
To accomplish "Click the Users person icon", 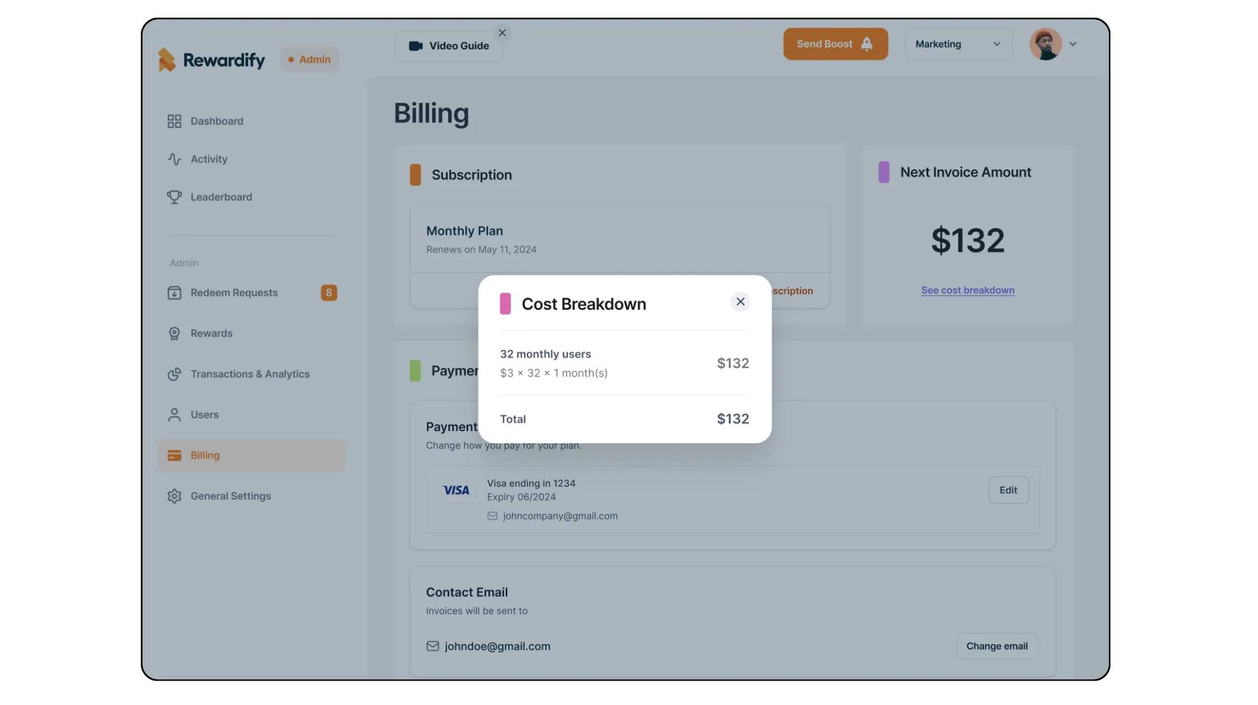I will (174, 415).
